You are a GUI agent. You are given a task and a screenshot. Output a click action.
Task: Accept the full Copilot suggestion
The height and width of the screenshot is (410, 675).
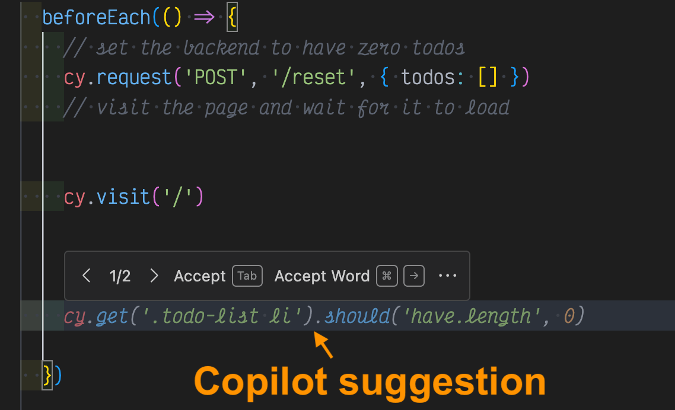pyautogui.click(x=200, y=276)
